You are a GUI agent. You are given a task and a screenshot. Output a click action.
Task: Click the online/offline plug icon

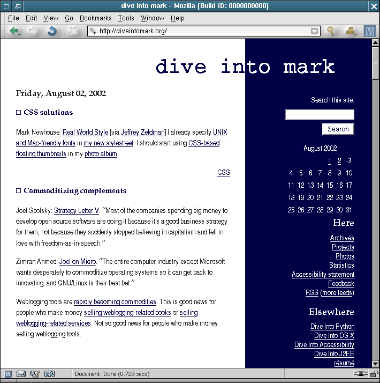[x=360, y=374]
